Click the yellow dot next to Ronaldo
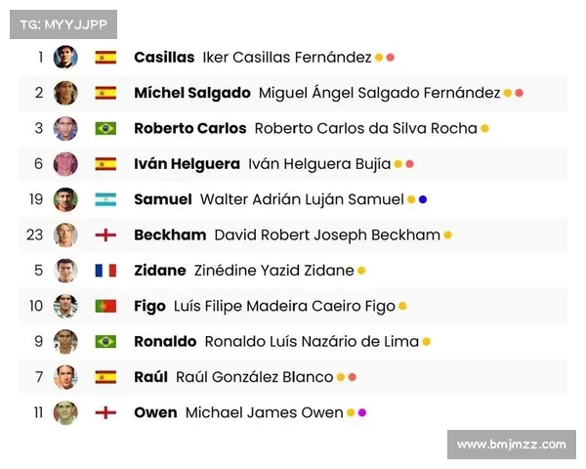586x469 pixels. [427, 342]
